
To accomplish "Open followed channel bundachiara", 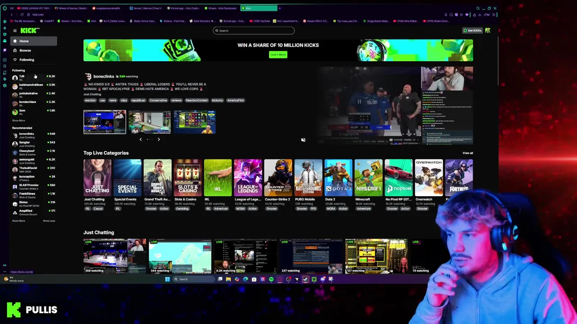I will pos(34,103).
